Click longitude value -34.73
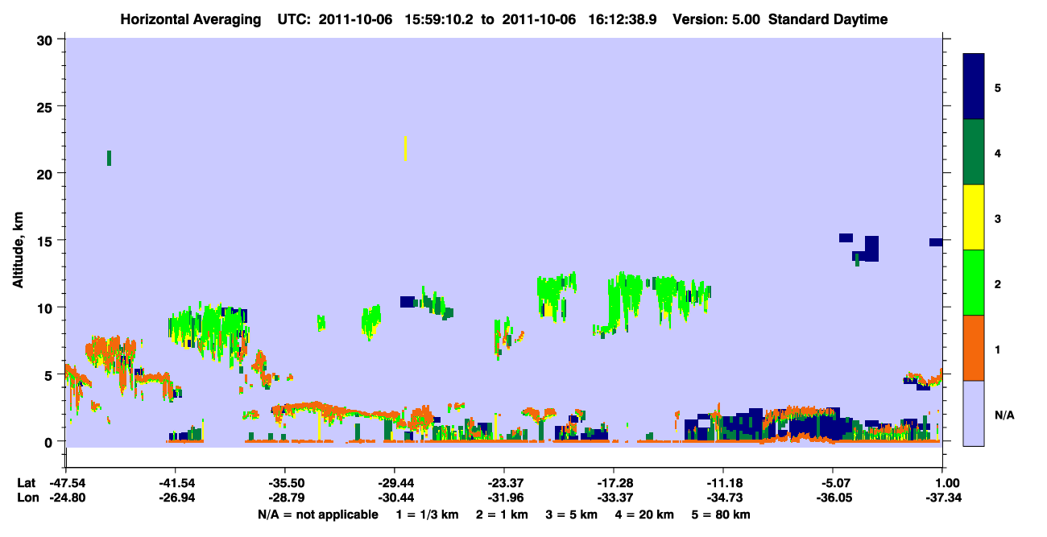 tap(723, 498)
